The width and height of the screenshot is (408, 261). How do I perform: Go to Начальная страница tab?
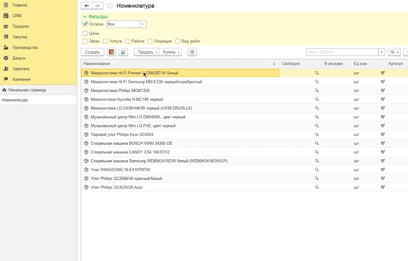27,90
